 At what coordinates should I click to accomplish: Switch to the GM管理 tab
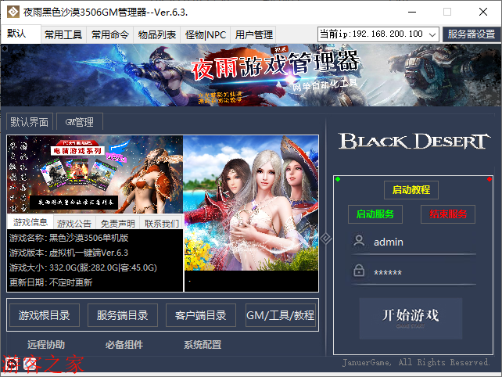click(79, 122)
